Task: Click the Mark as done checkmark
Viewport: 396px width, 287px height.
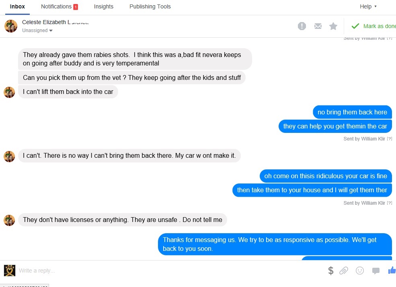Action: pyautogui.click(x=373, y=26)
